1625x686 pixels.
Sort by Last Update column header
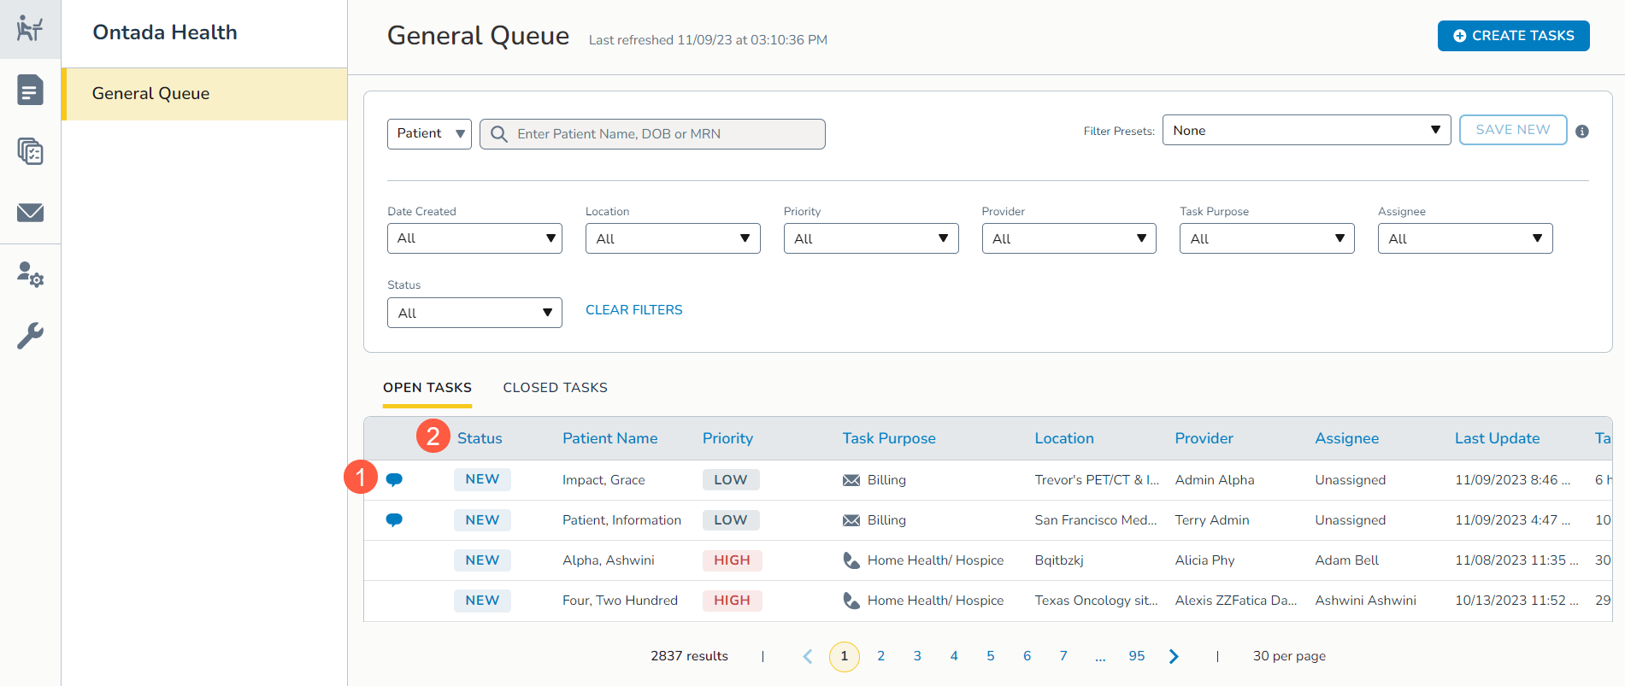pos(1497,438)
